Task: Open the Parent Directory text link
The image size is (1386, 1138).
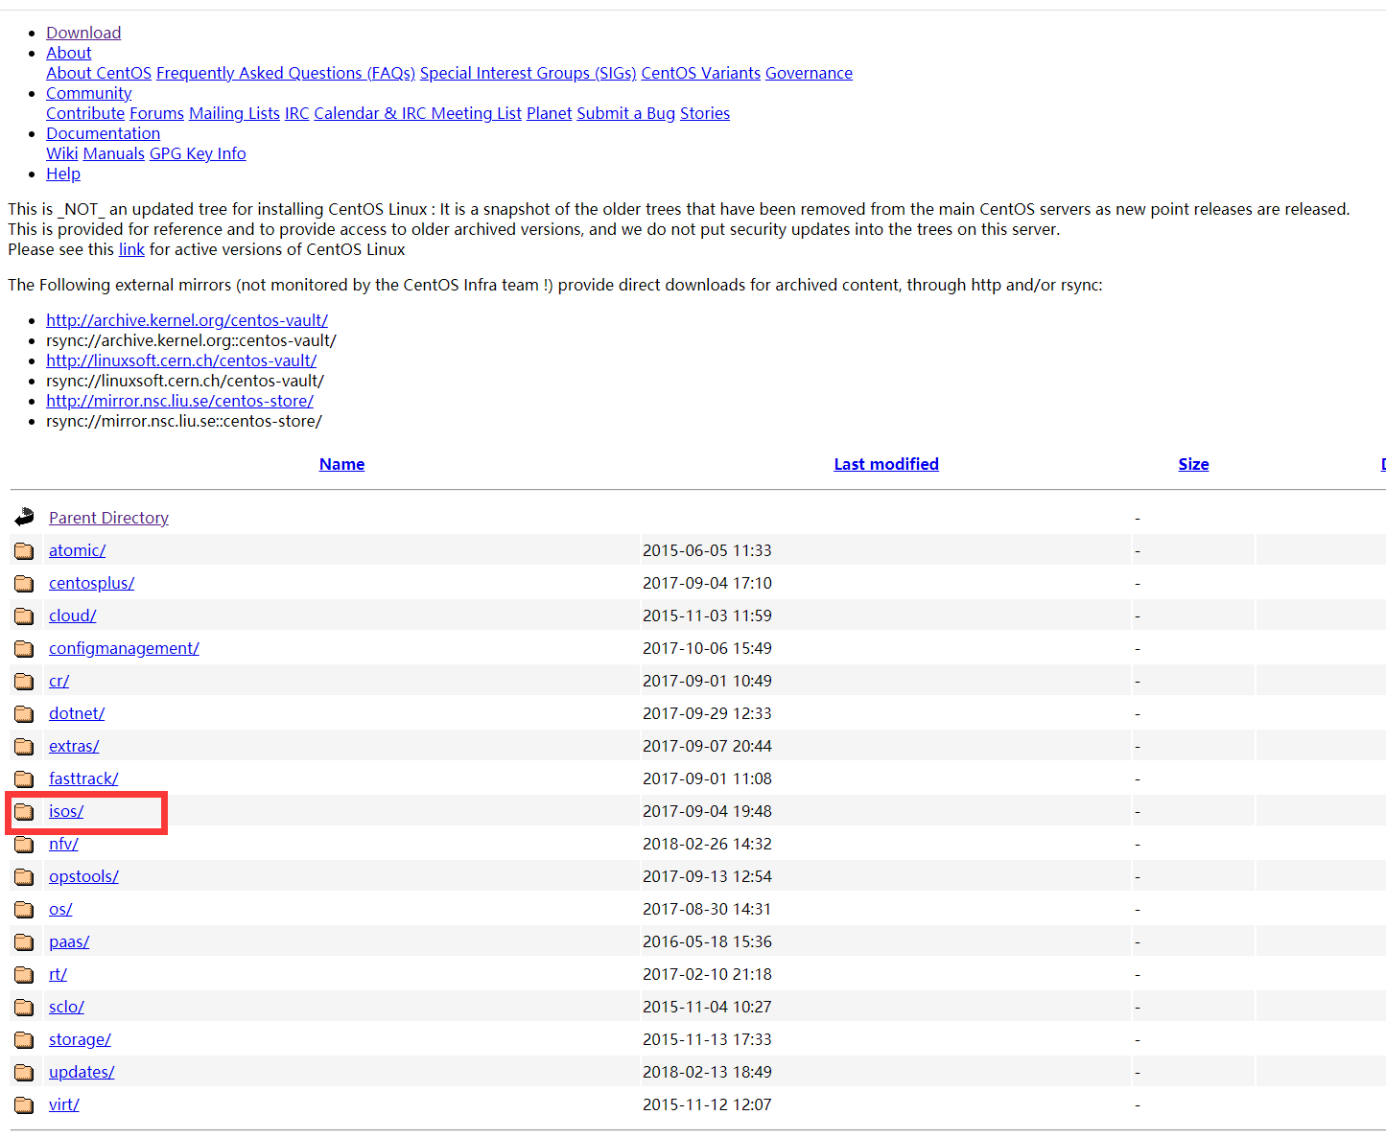Action: point(108,518)
